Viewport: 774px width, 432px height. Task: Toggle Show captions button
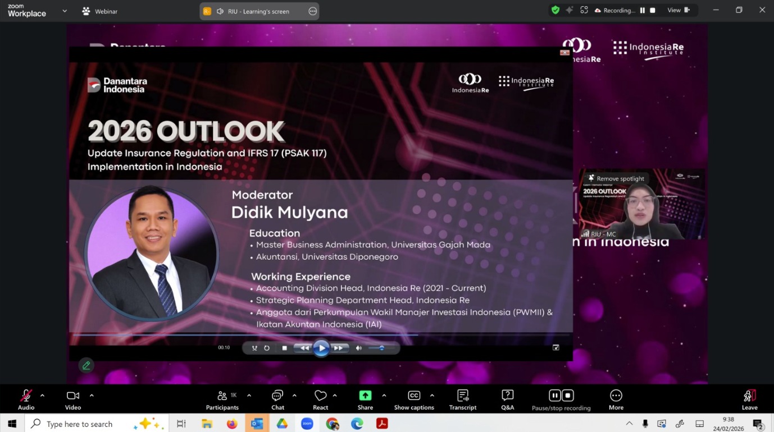click(x=414, y=399)
